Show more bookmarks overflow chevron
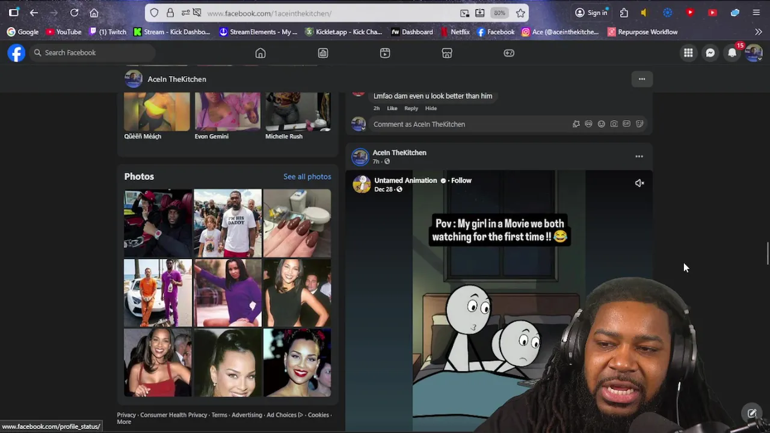 pyautogui.click(x=758, y=32)
